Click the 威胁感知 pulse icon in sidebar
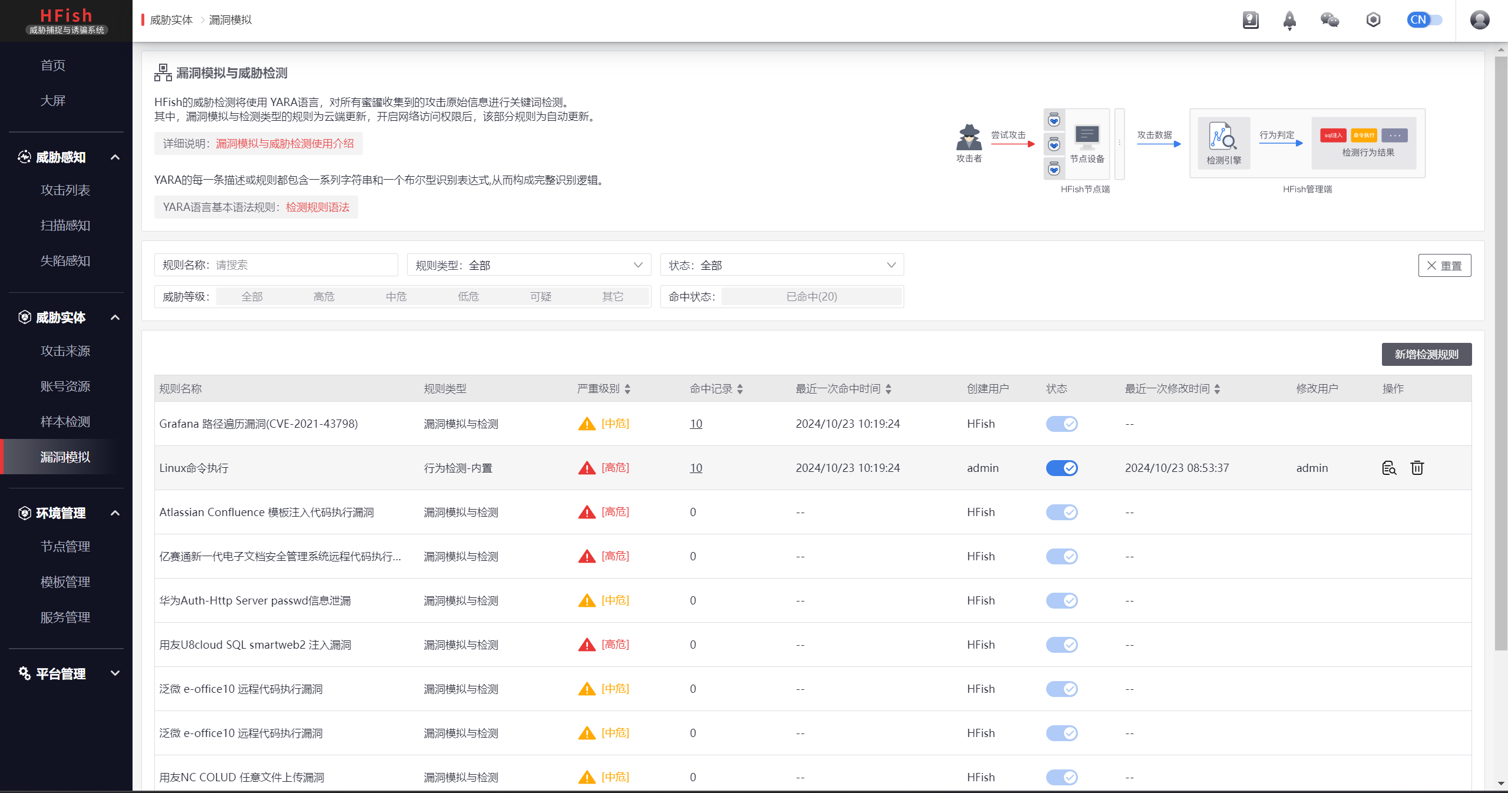Viewport: 1508px width, 793px height. point(24,157)
